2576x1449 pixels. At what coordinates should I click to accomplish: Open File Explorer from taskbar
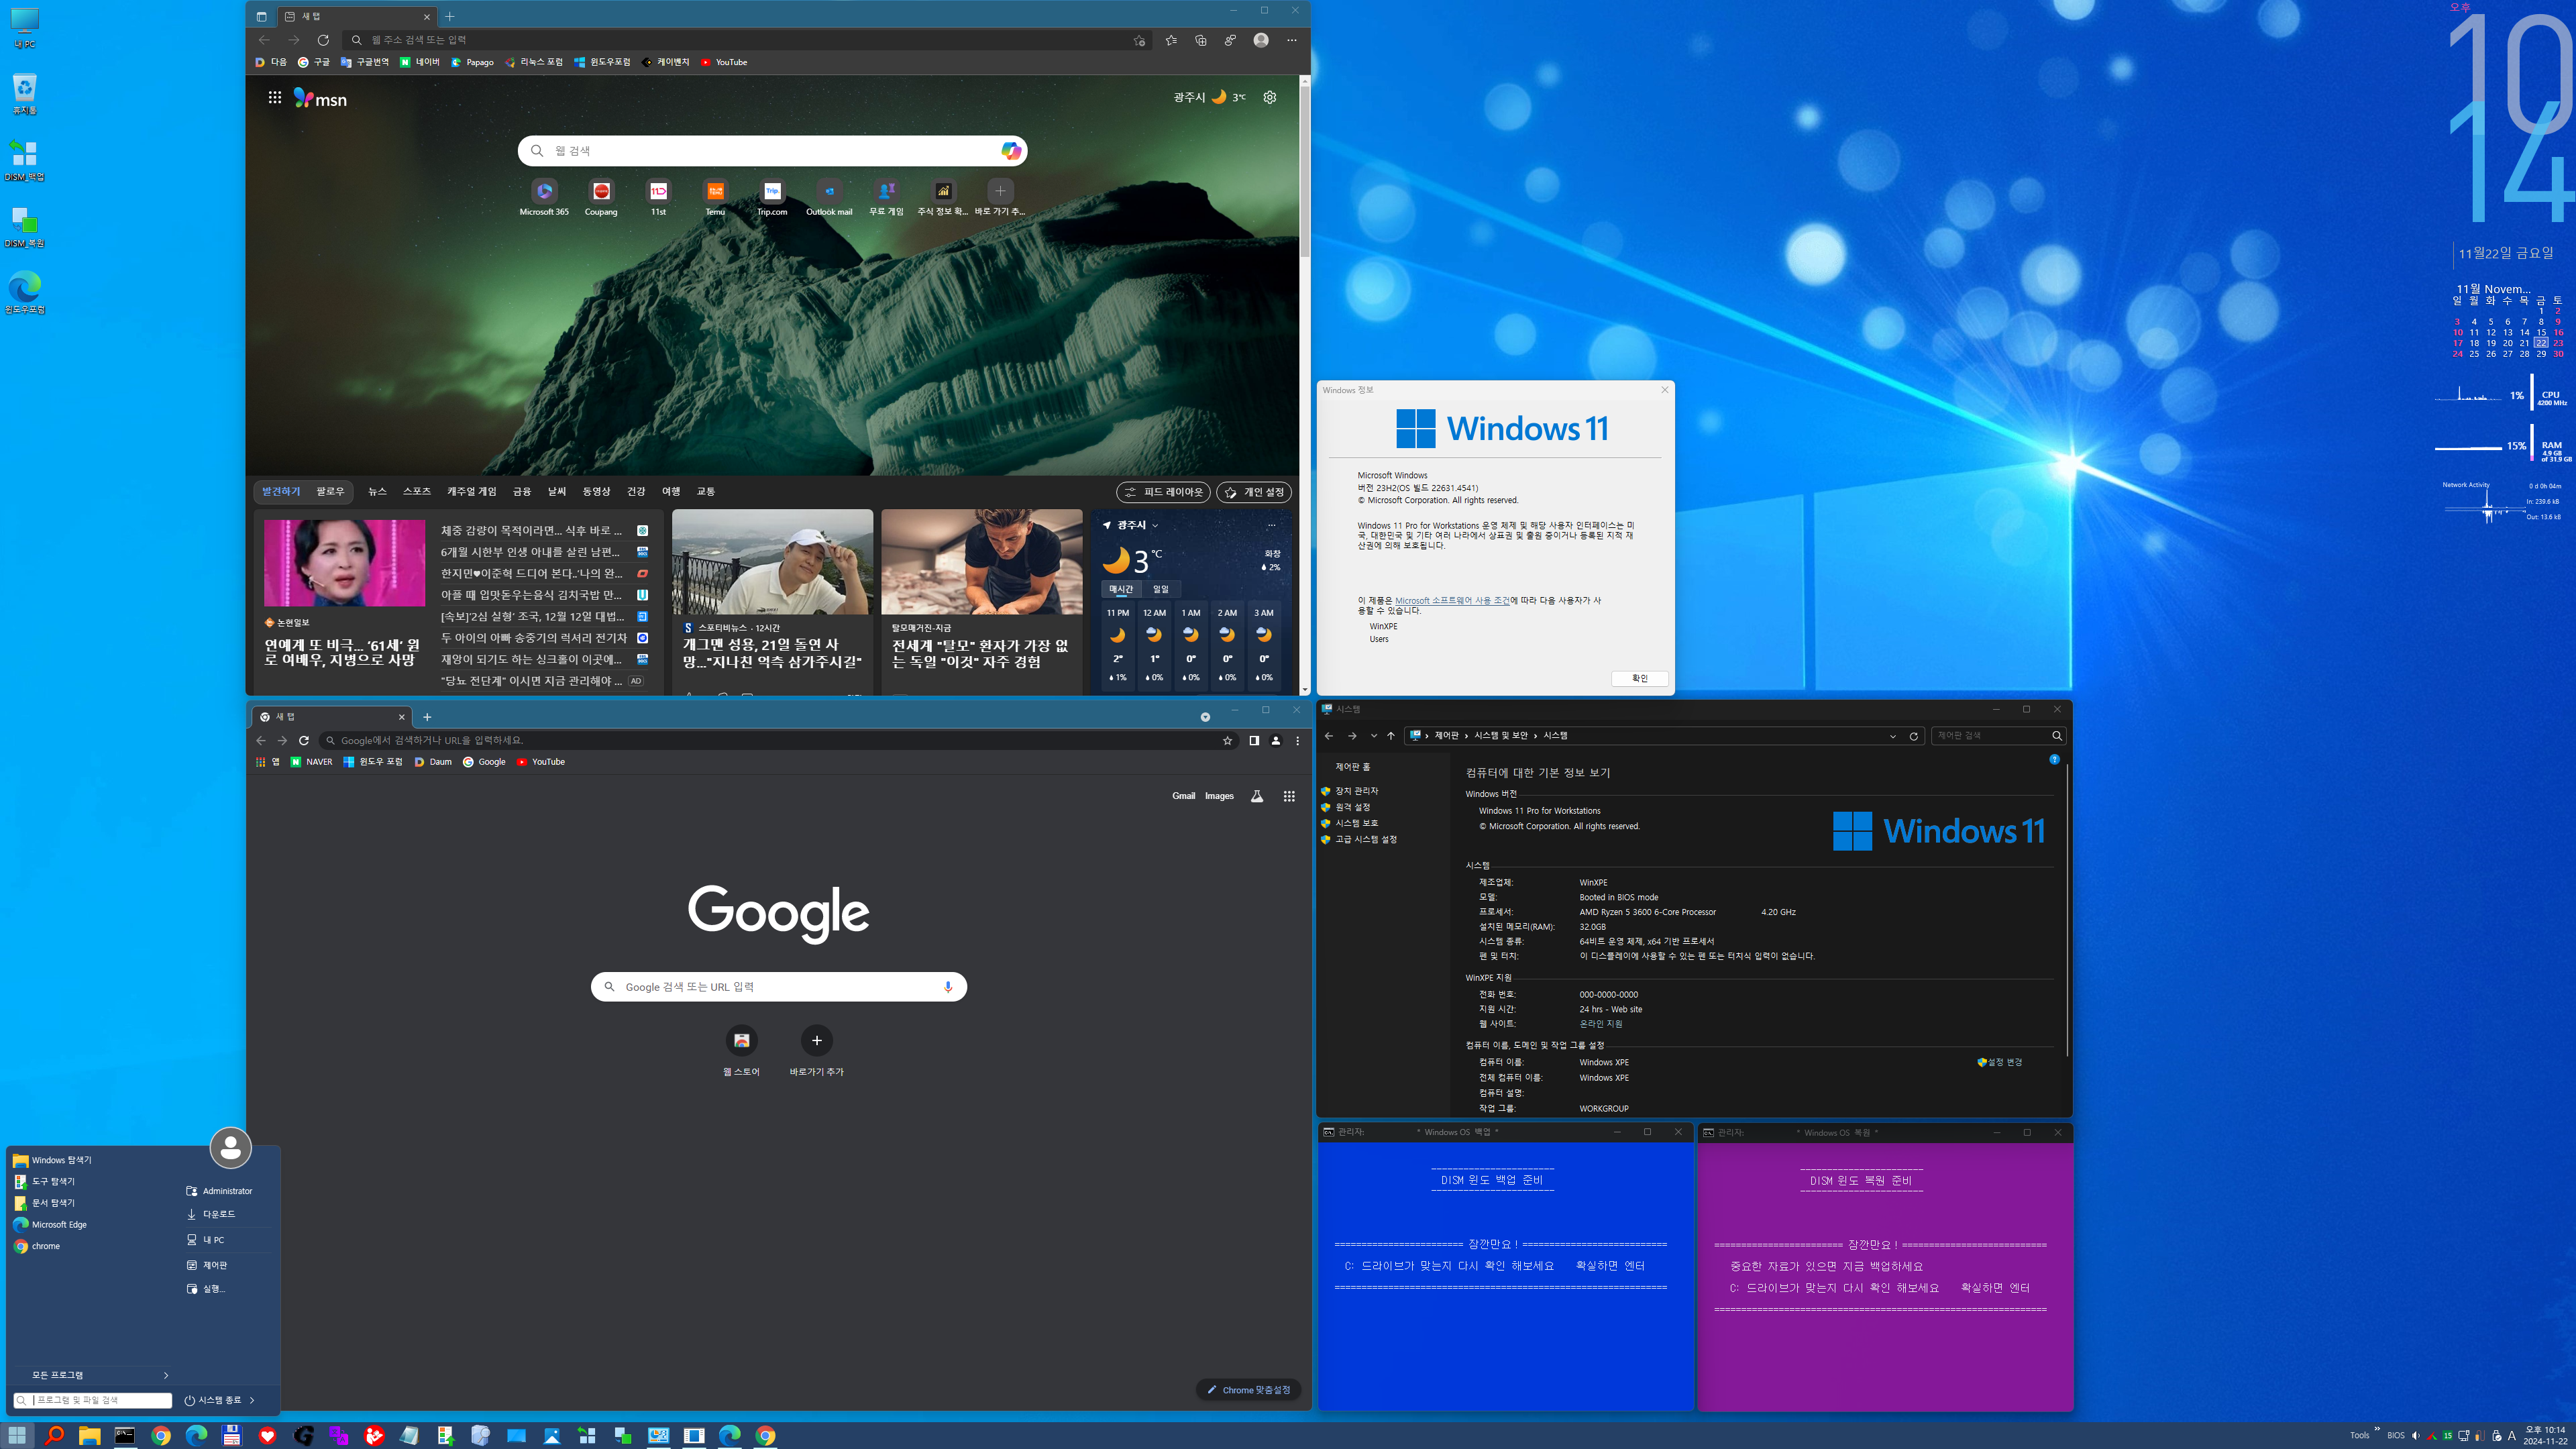click(x=89, y=1435)
